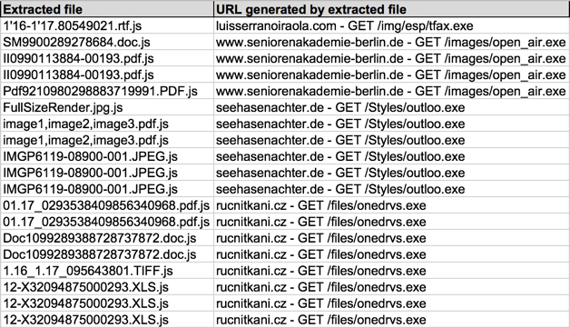
Task: Select the 'Extracted file' column header
Action: click(107, 9)
